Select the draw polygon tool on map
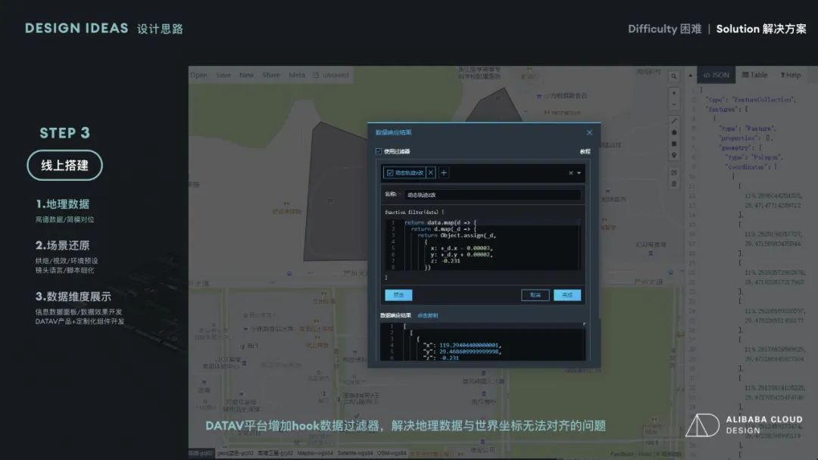 pos(674,132)
